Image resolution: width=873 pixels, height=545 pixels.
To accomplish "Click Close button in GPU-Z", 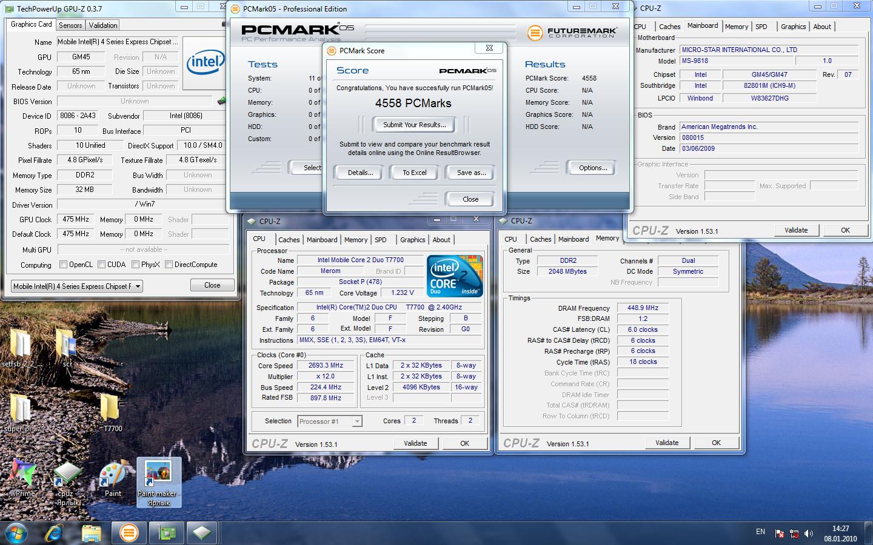I will click(212, 285).
